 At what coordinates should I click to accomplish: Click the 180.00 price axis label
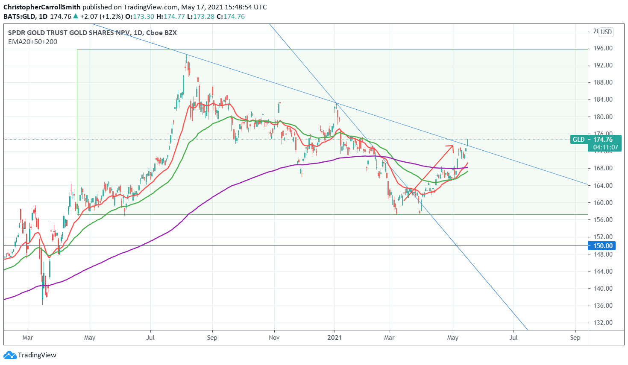pos(603,117)
